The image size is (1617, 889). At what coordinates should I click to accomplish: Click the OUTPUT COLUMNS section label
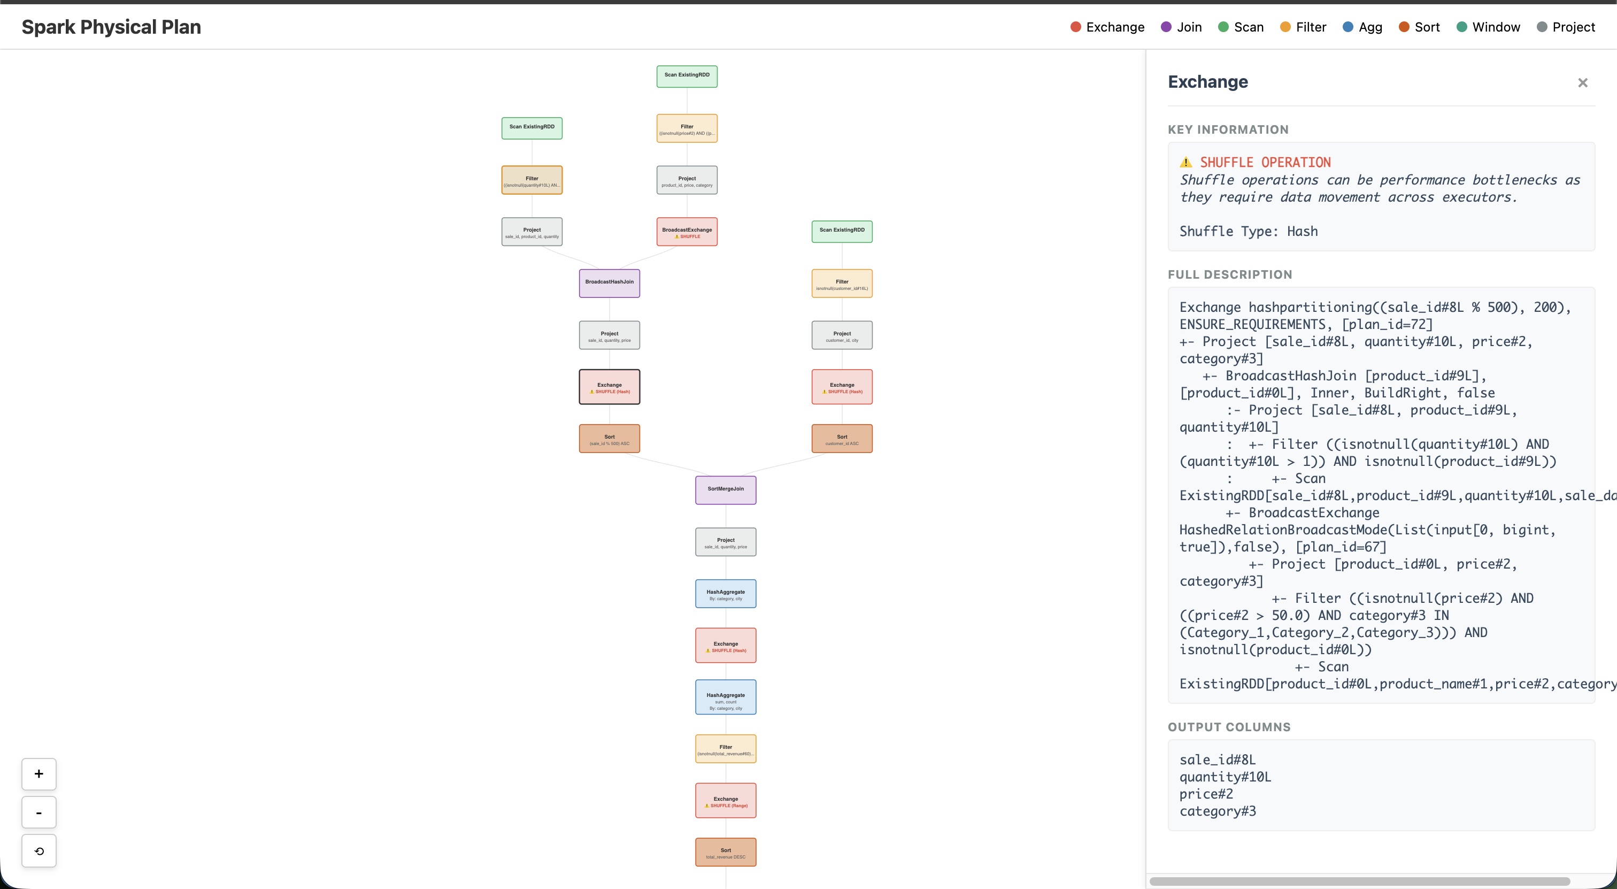pyautogui.click(x=1229, y=727)
